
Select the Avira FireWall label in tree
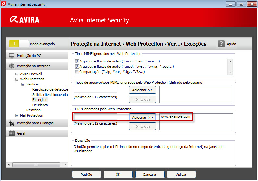point(31,74)
